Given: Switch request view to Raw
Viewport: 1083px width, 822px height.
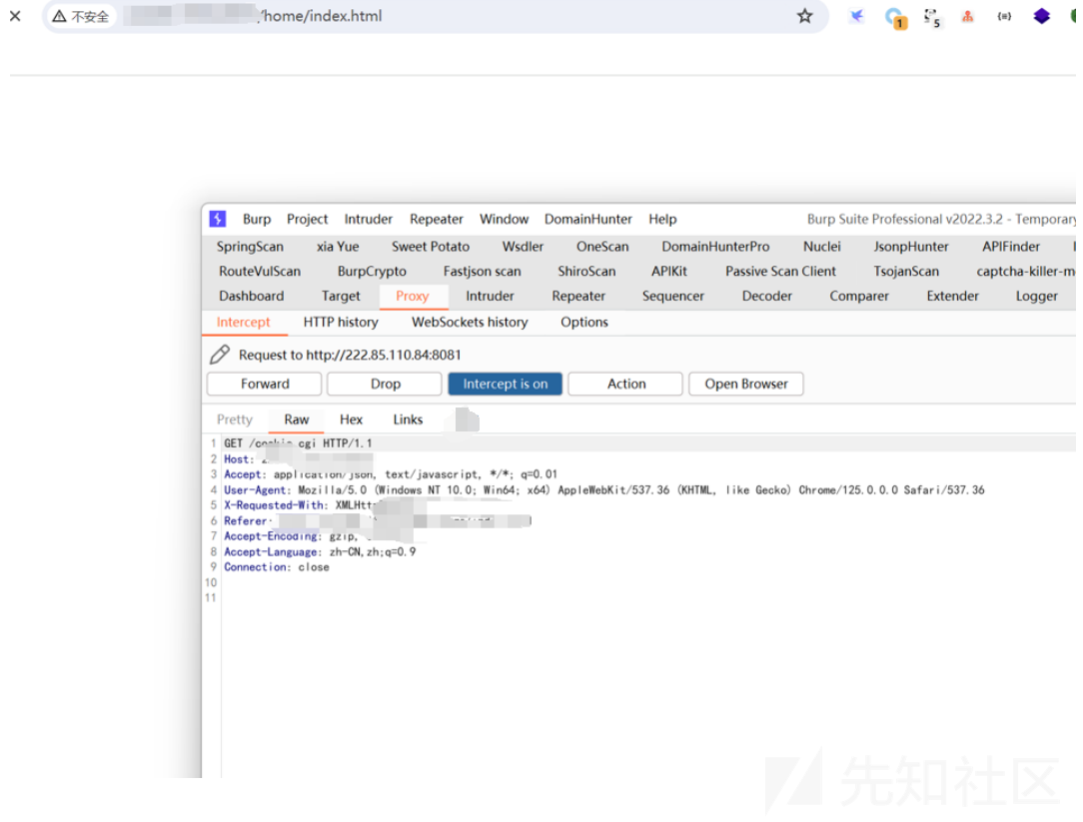Looking at the screenshot, I should [x=297, y=419].
